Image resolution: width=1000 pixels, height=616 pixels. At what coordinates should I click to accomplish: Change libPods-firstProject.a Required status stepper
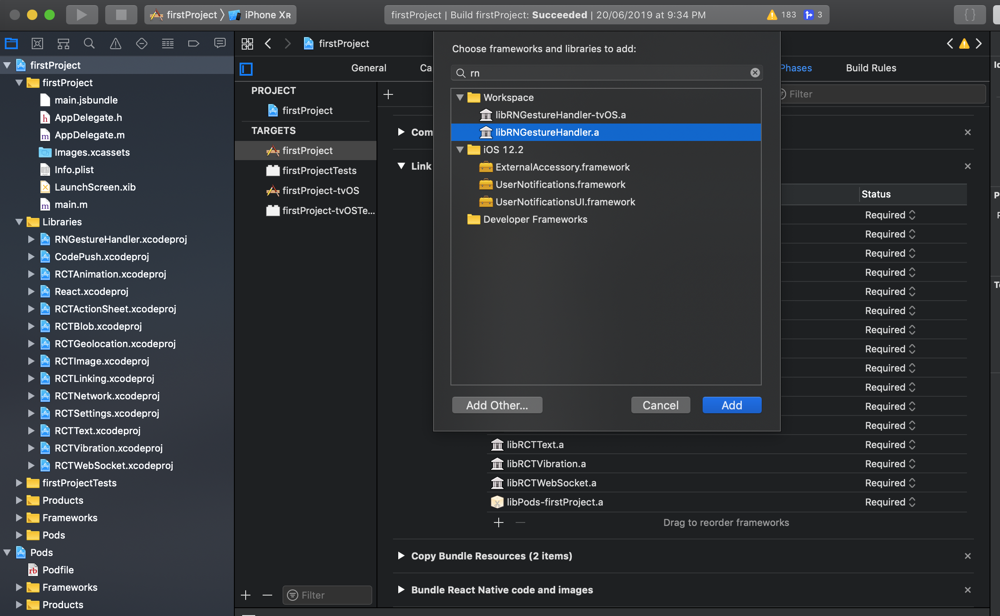click(x=912, y=502)
